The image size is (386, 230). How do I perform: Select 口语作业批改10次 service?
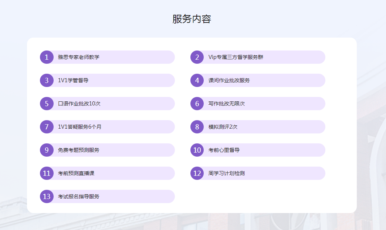coord(79,104)
